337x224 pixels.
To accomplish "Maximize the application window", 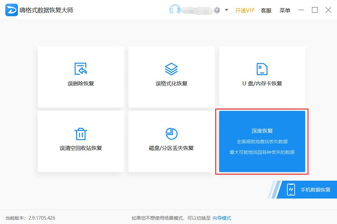I will [315, 10].
